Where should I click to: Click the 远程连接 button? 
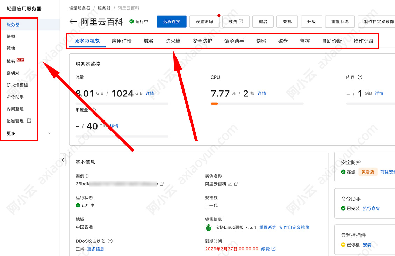(x=171, y=21)
